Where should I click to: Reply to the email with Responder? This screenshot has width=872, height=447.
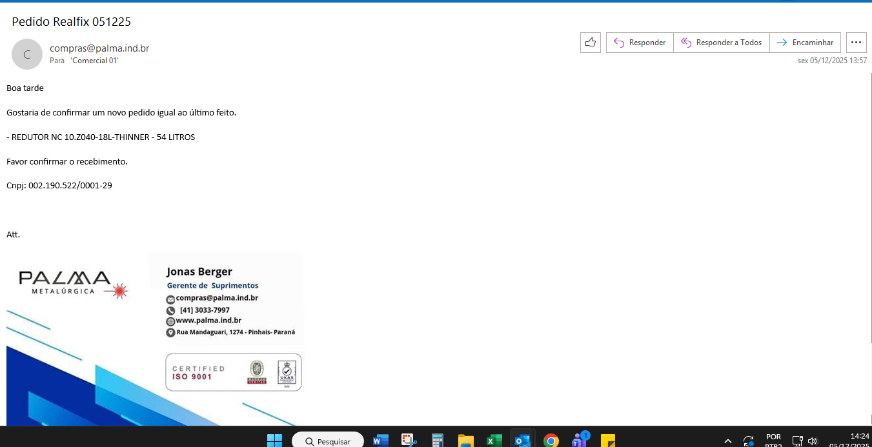[x=640, y=43]
